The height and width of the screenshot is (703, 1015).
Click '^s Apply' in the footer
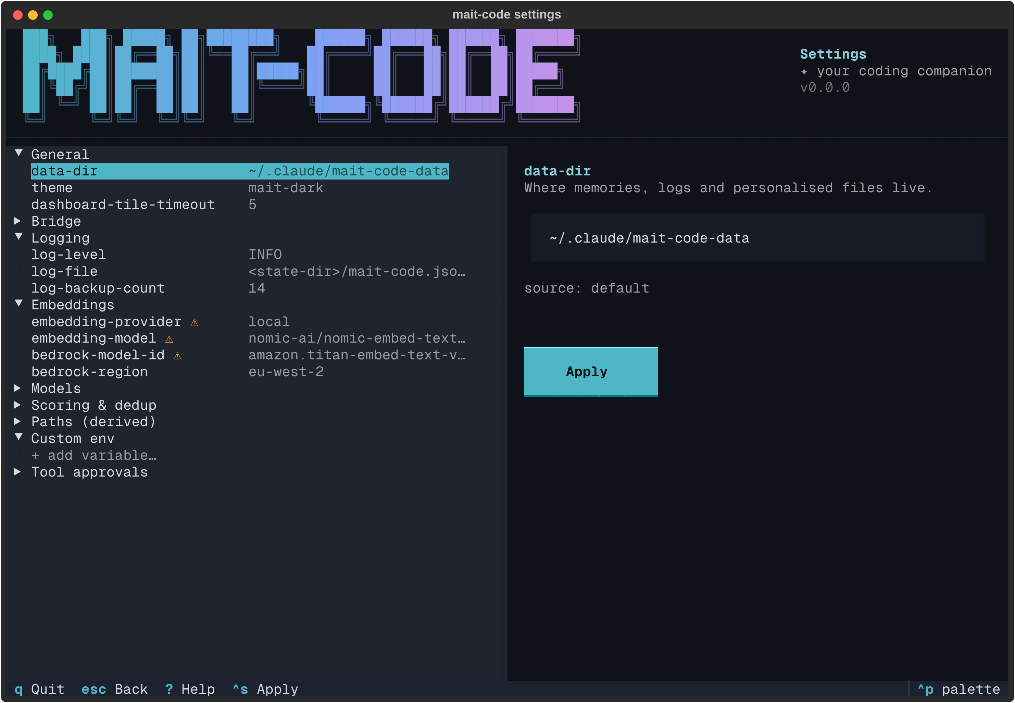click(265, 689)
